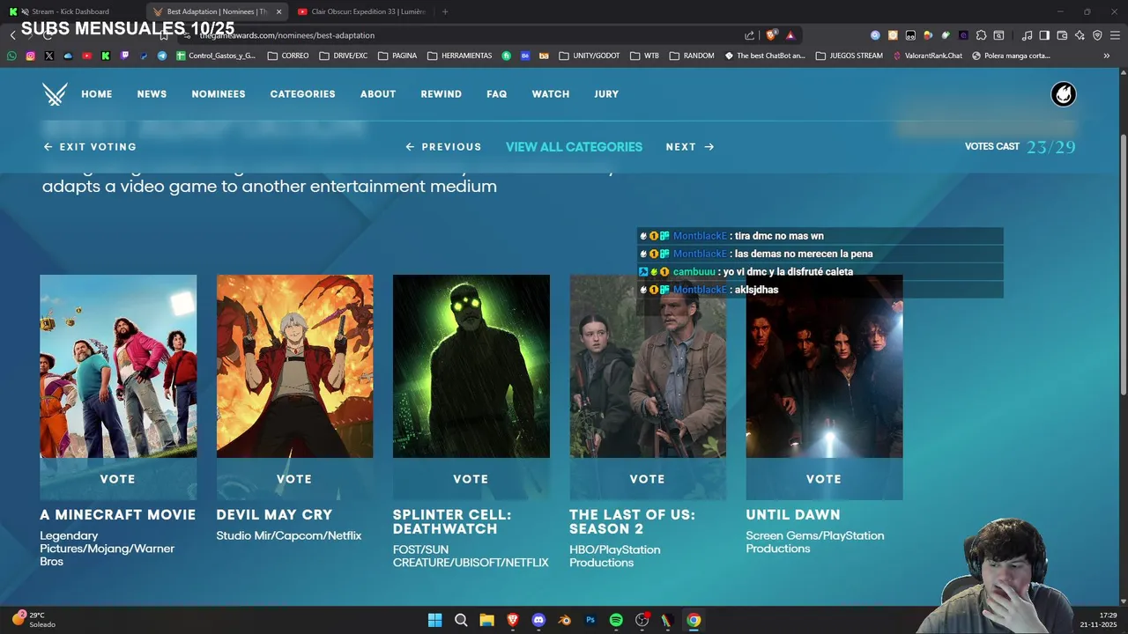Open the CORREO bookmarks folder
The height and width of the screenshot is (634, 1128).
(x=288, y=55)
